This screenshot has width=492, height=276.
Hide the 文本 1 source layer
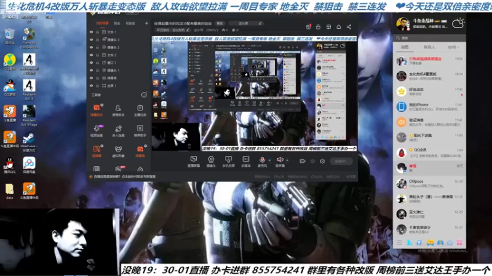(91, 32)
